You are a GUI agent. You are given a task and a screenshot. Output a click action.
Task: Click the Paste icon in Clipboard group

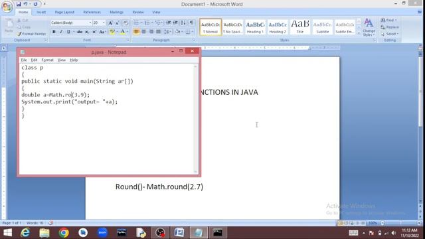pyautogui.click(x=9, y=26)
